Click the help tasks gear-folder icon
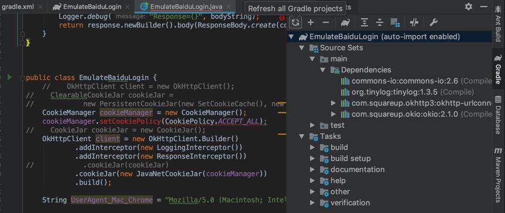This screenshot has width=505, height=213. point(324,181)
